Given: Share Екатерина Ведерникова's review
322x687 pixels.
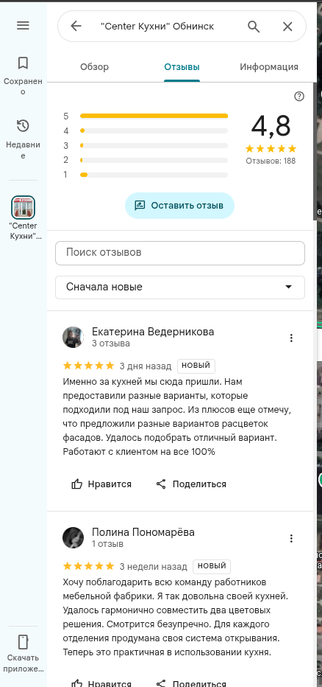Looking at the screenshot, I should [x=191, y=484].
